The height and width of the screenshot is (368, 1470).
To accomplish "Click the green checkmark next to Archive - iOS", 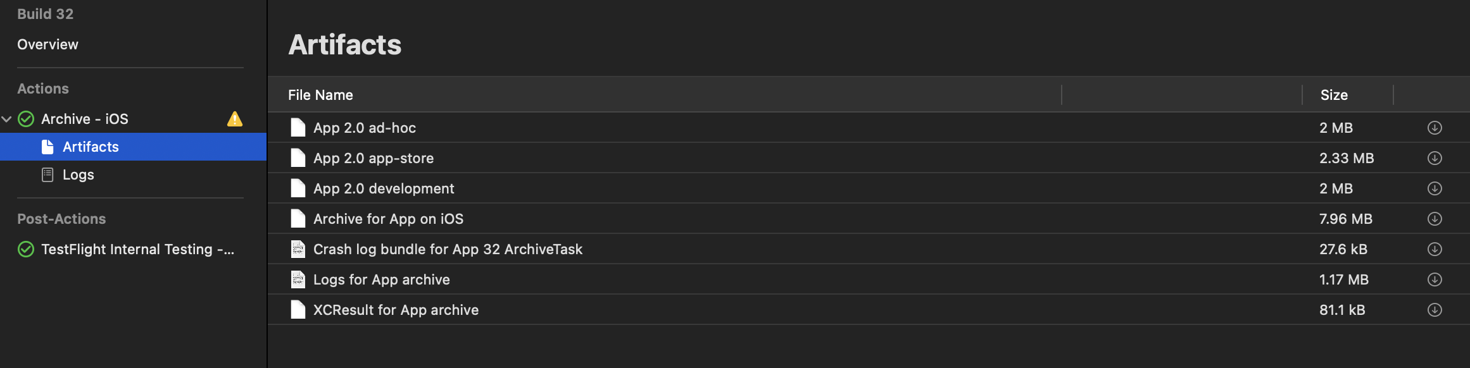I will 25,119.
